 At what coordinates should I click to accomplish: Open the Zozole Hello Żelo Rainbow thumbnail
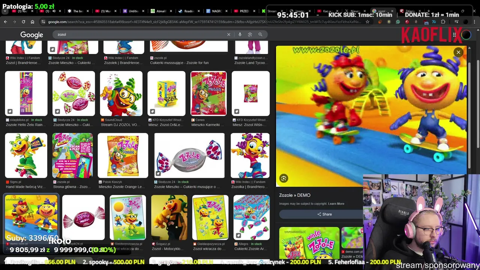pos(26,94)
